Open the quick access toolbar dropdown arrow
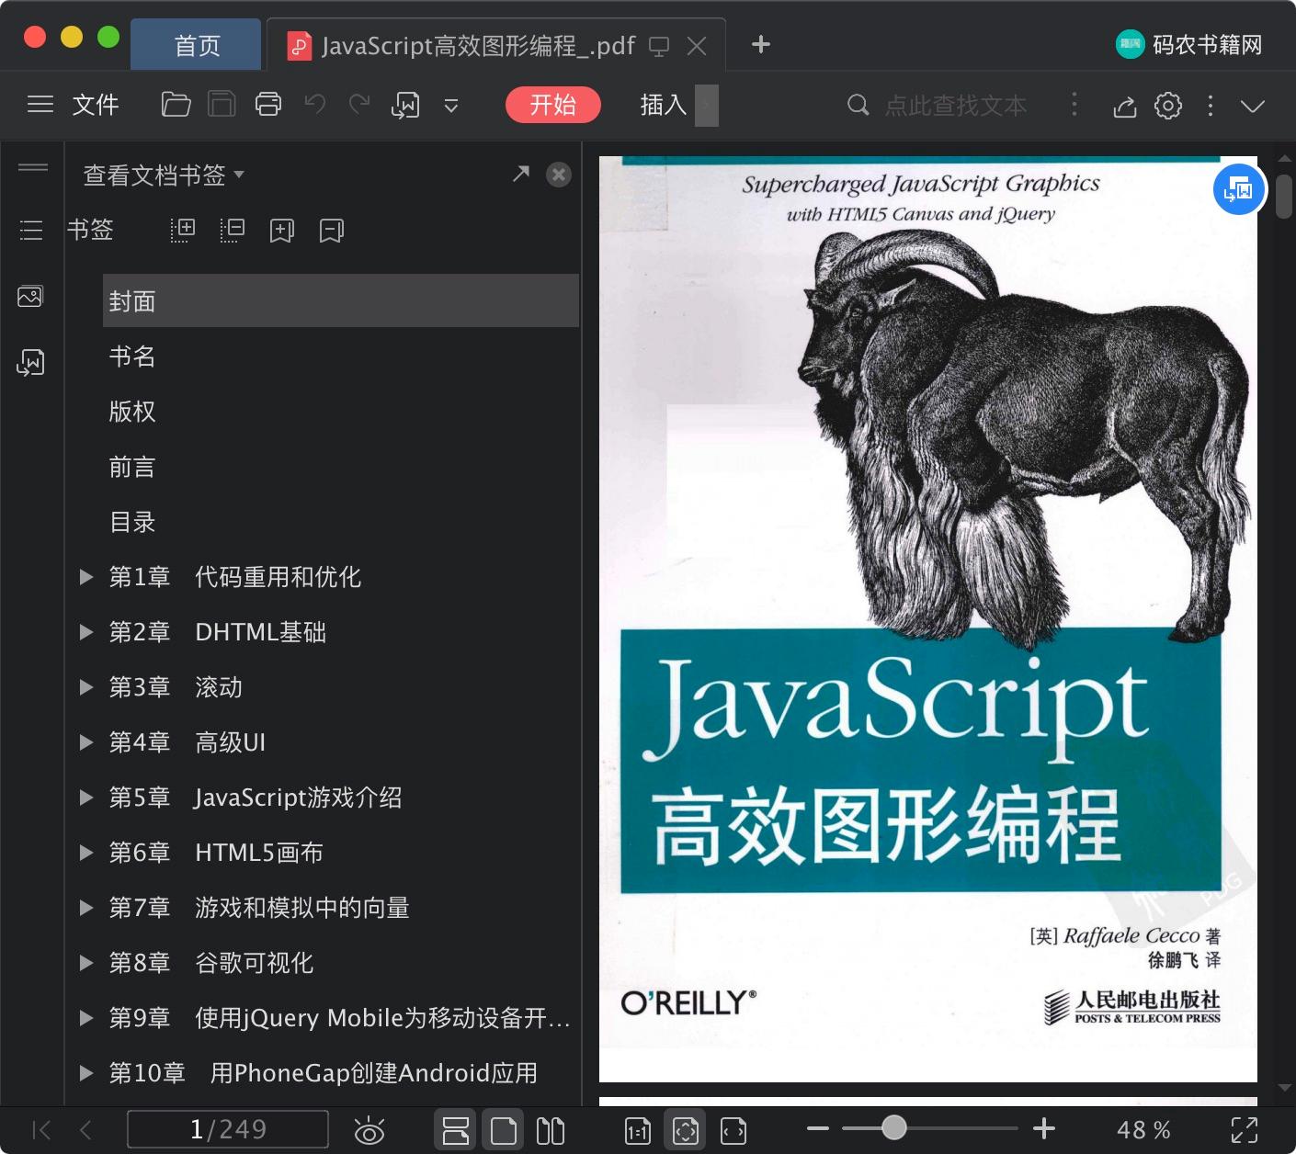 (451, 106)
